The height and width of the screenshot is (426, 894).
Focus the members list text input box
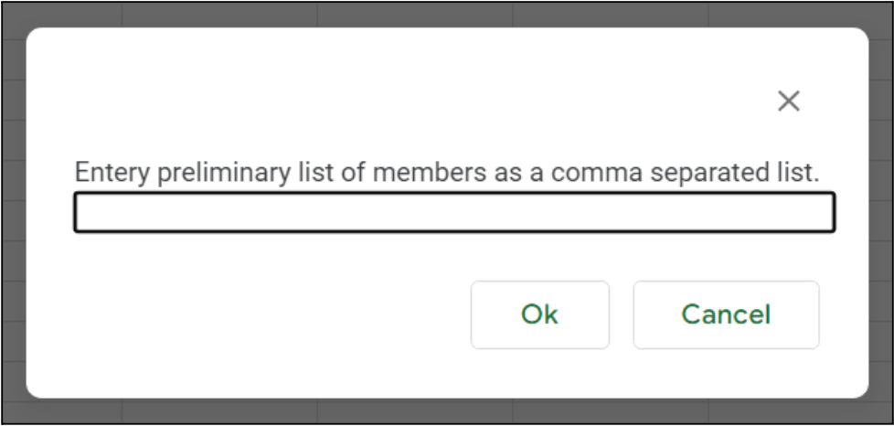pos(454,212)
